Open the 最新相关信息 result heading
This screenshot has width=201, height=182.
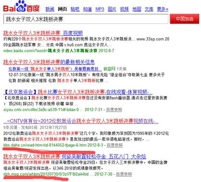[49, 62]
